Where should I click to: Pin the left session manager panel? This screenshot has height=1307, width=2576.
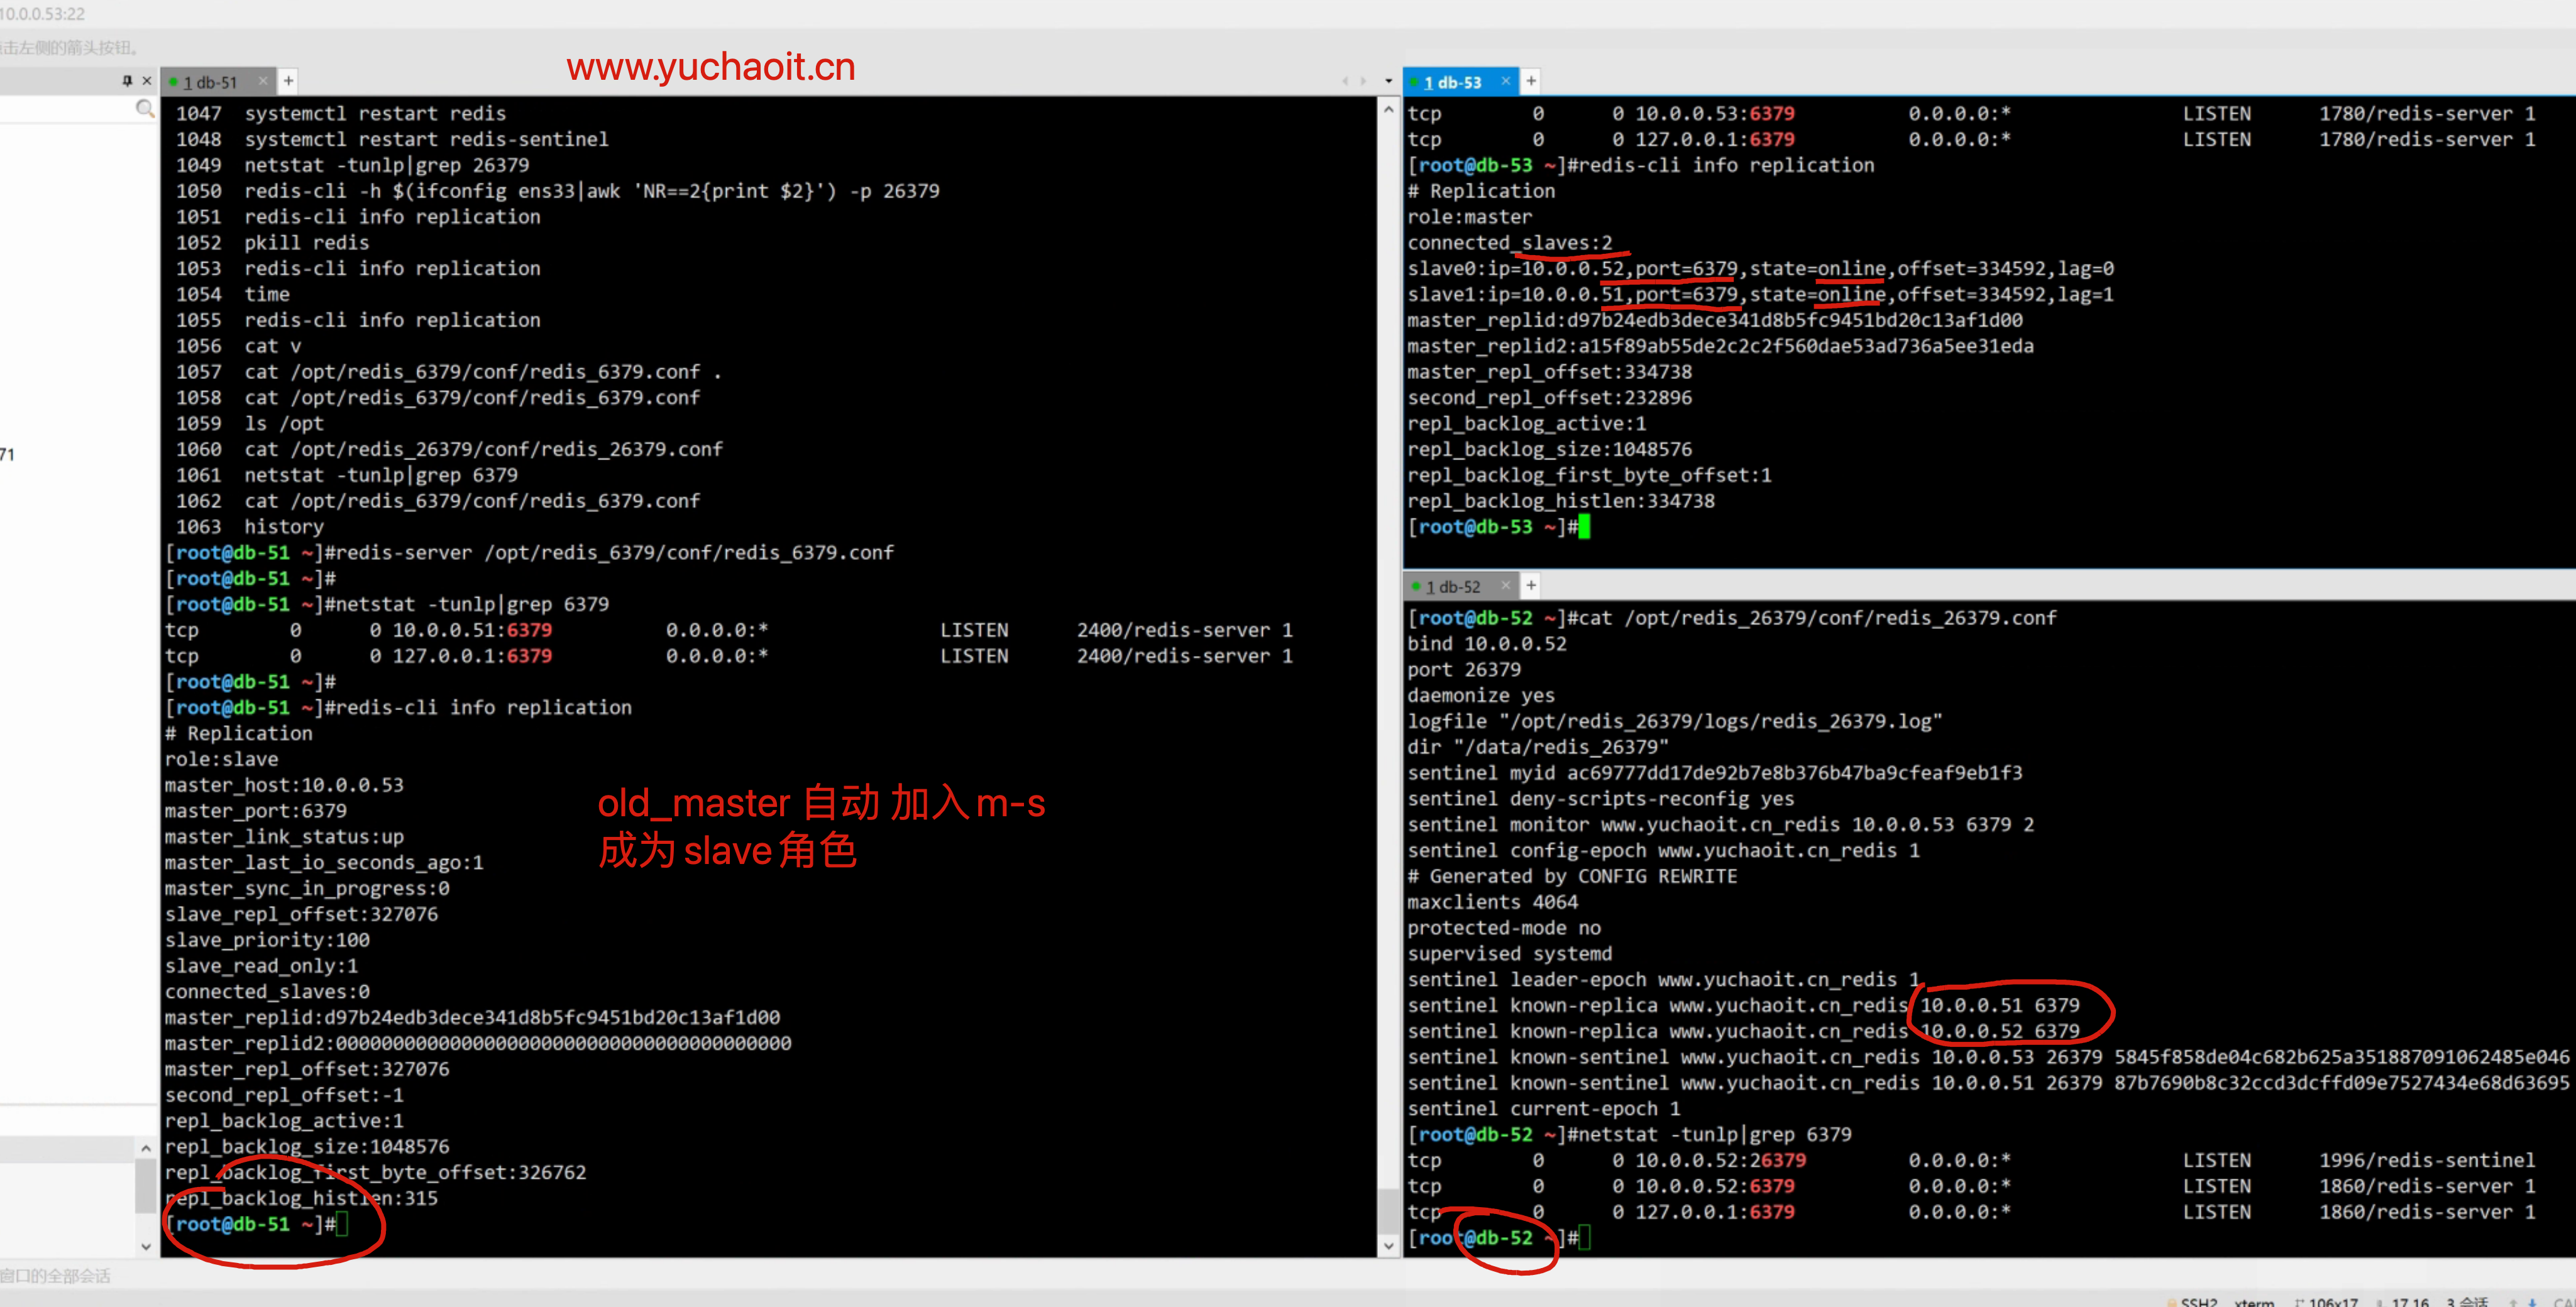127,81
